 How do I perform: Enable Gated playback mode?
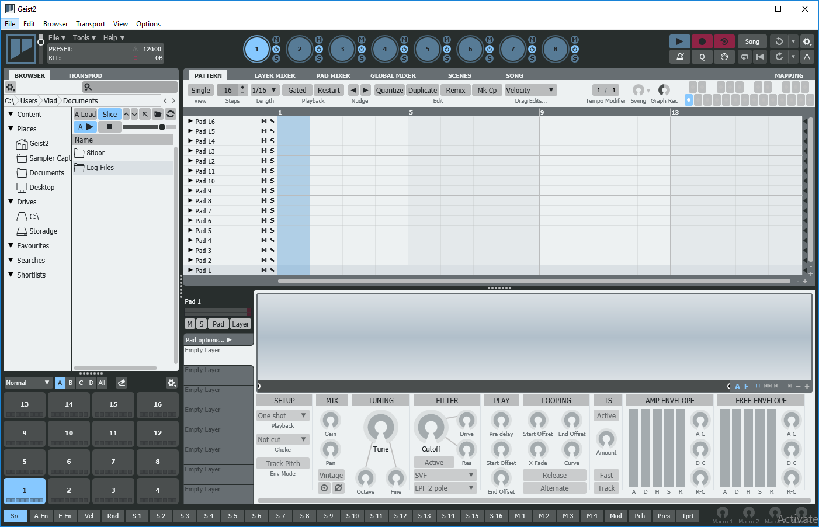tap(297, 90)
